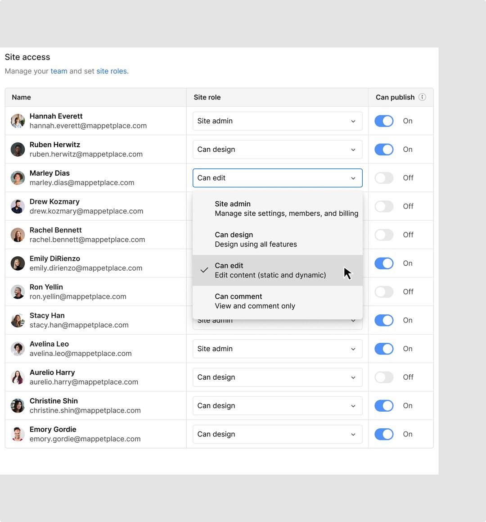This screenshot has width=486, height=522.
Task: Expand Ruben Herwitz's Can design dropdown
Action: (277, 149)
